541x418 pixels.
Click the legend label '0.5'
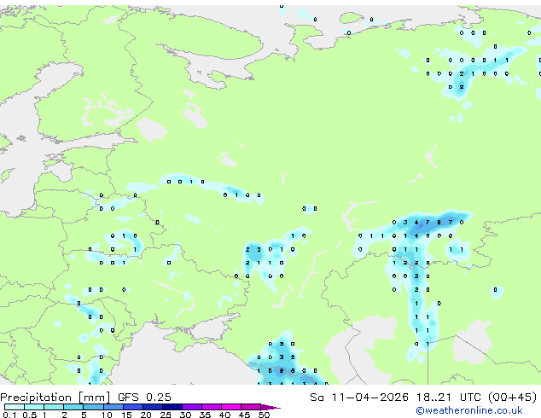point(30,415)
